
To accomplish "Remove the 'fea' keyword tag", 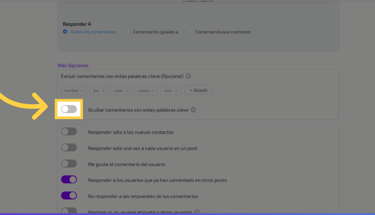I will click(103, 90).
